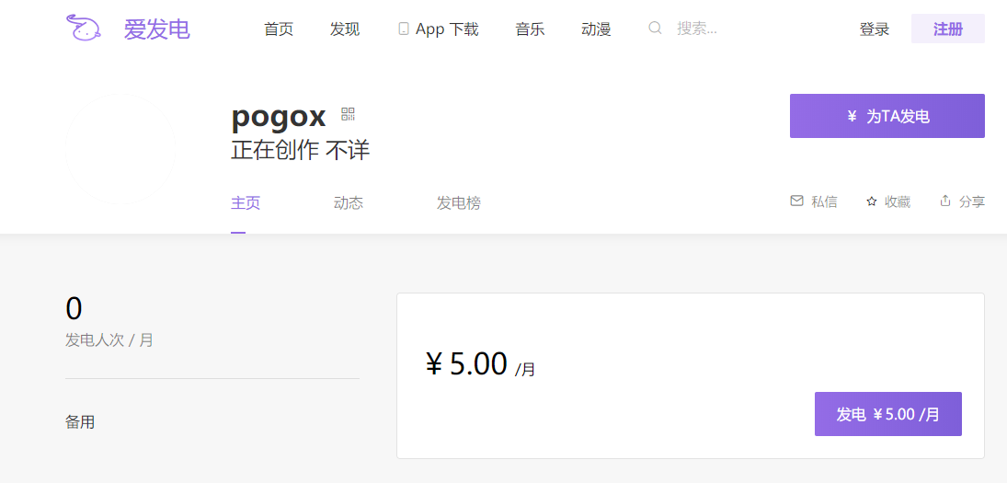1007x483 pixels.
Task: Open pogox's QR code icon
Action: [349, 114]
